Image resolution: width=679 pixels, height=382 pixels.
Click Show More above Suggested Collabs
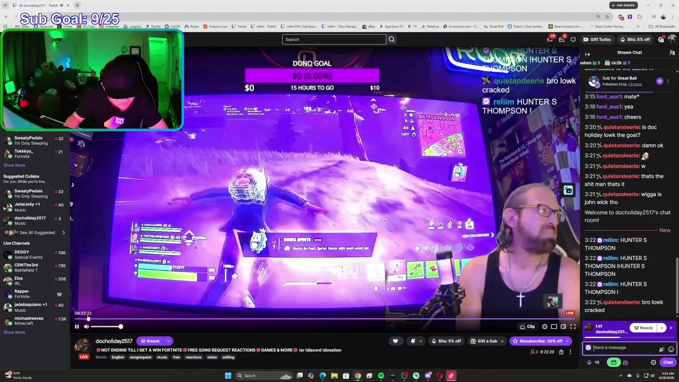[14, 165]
